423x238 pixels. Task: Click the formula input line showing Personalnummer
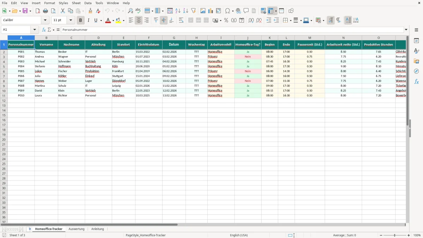pos(232,30)
